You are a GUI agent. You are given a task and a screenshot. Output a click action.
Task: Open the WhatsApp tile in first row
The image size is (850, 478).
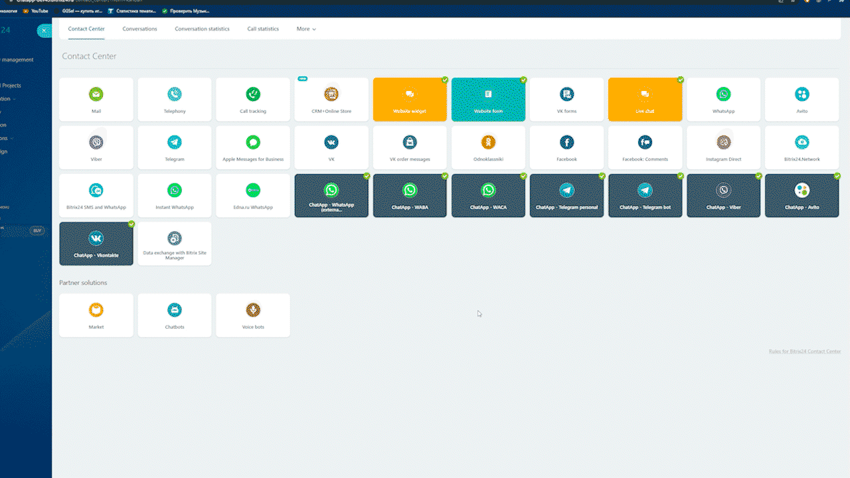coord(723,100)
